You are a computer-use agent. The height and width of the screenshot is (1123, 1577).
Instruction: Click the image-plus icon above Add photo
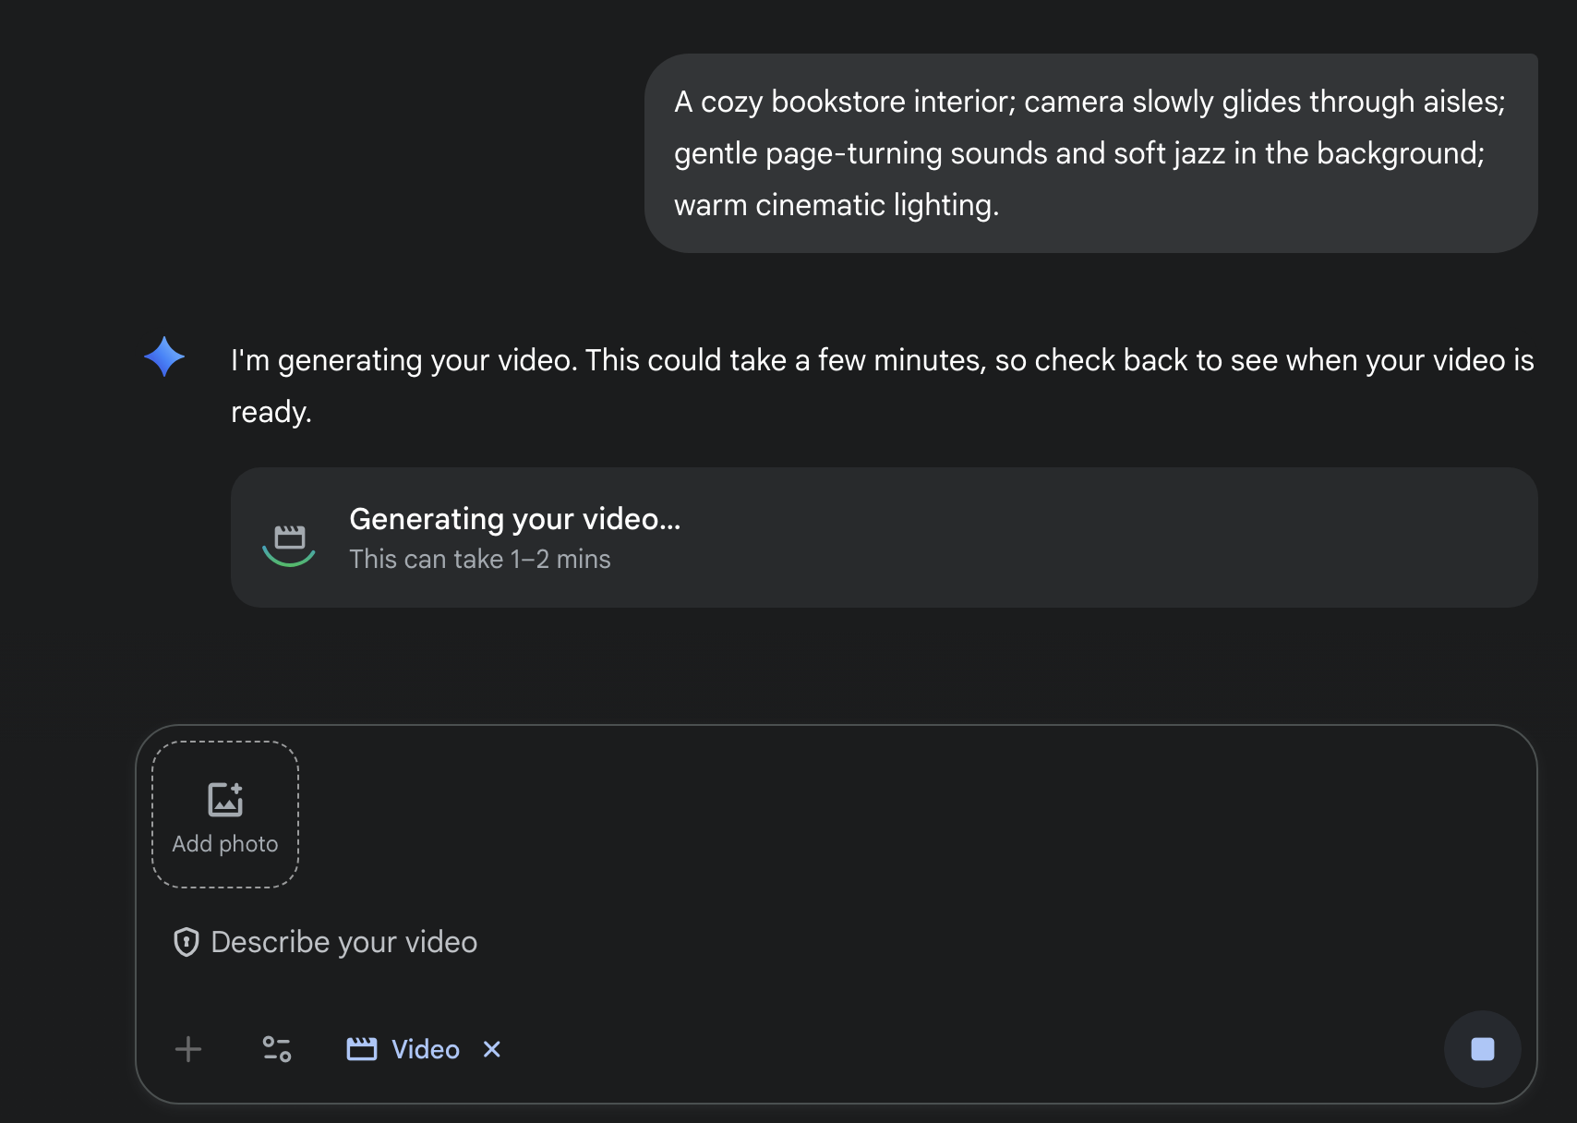click(x=225, y=799)
